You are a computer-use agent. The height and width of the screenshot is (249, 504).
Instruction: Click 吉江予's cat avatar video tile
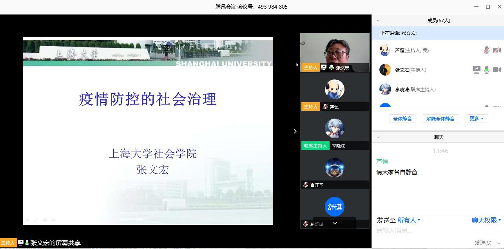point(334,168)
